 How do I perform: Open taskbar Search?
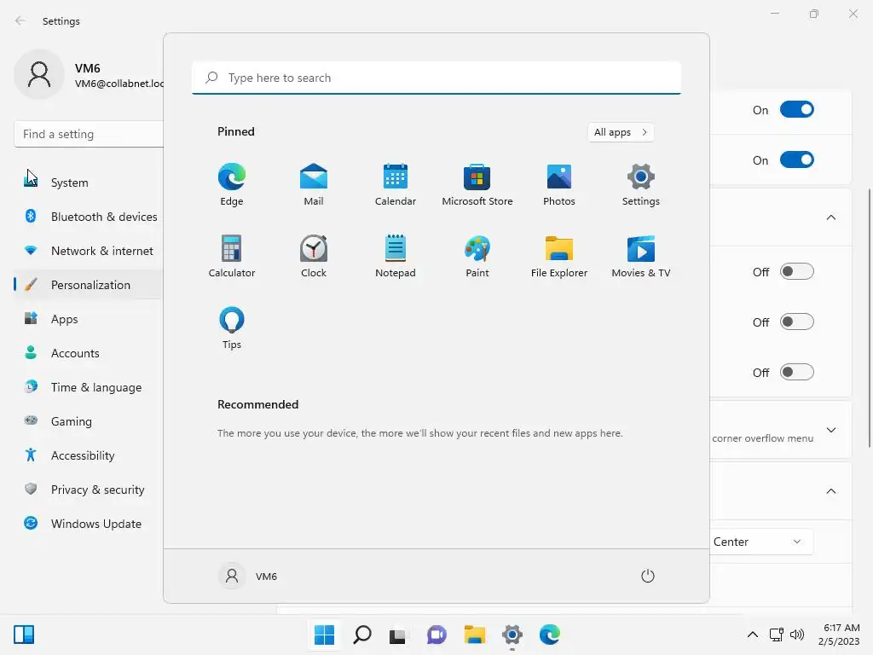(x=361, y=635)
